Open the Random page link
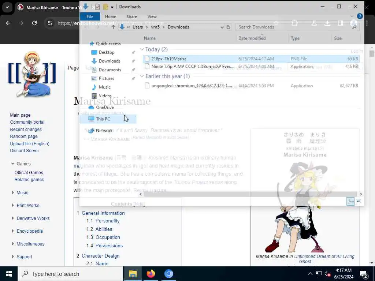 coord(24,136)
